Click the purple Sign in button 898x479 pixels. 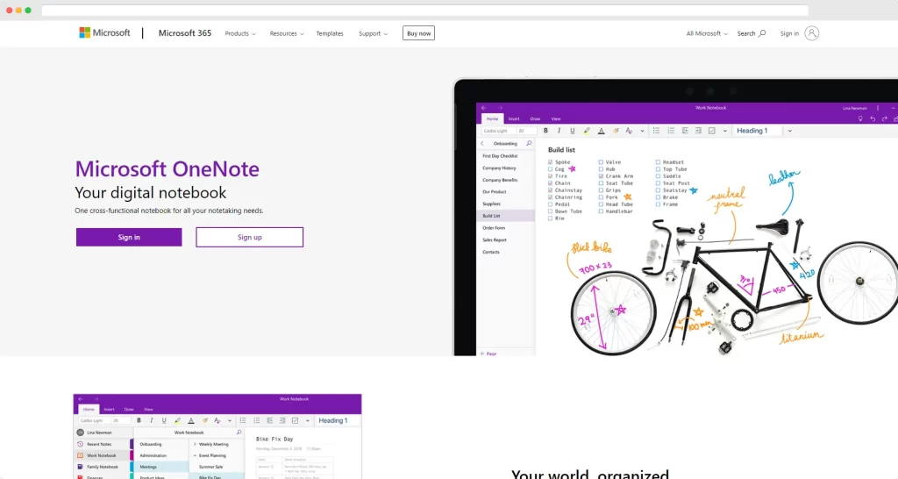tap(129, 237)
